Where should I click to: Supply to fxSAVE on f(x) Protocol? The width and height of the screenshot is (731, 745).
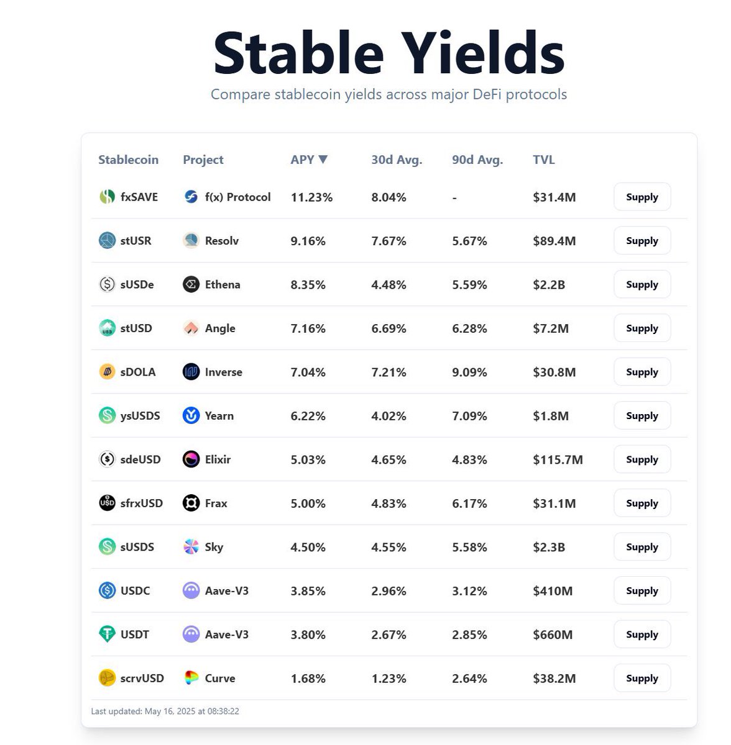642,197
